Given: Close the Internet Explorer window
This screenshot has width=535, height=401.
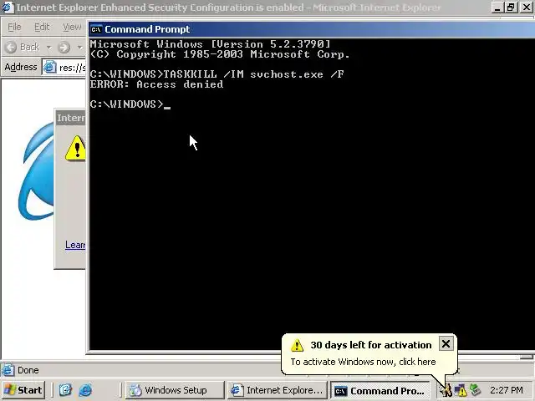Looking at the screenshot, I should 527,8.
